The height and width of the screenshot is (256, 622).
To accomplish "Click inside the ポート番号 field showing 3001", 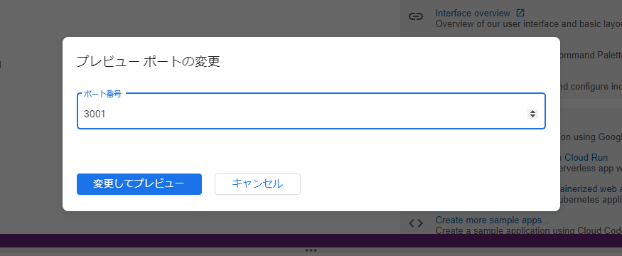I will (x=301, y=114).
